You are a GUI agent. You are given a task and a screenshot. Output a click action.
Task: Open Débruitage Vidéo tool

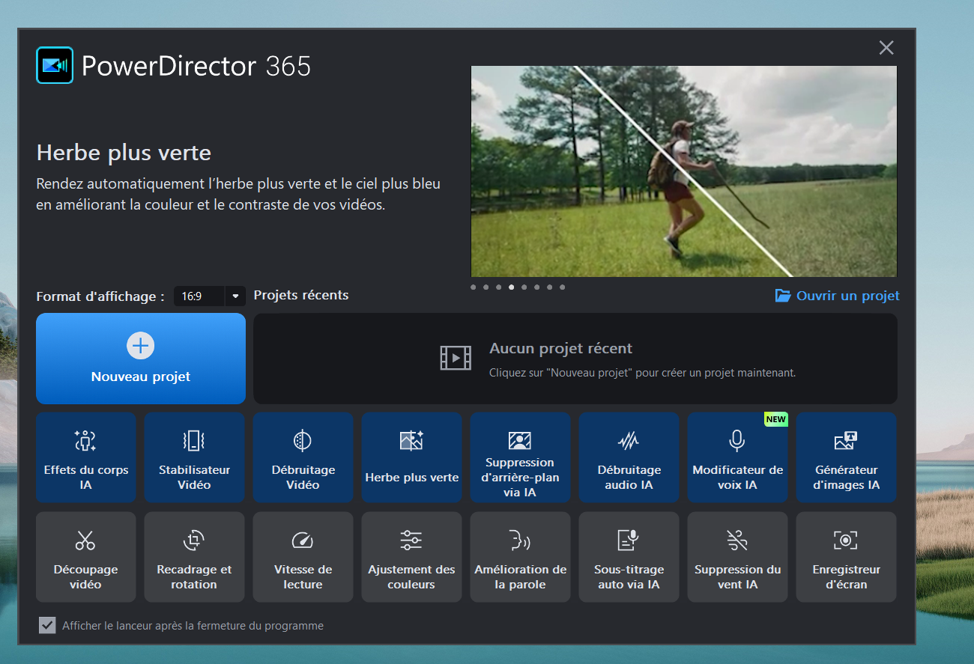point(303,457)
